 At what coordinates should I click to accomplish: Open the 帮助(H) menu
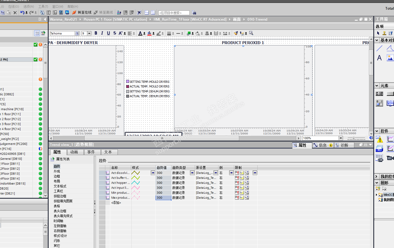click(73, 7)
